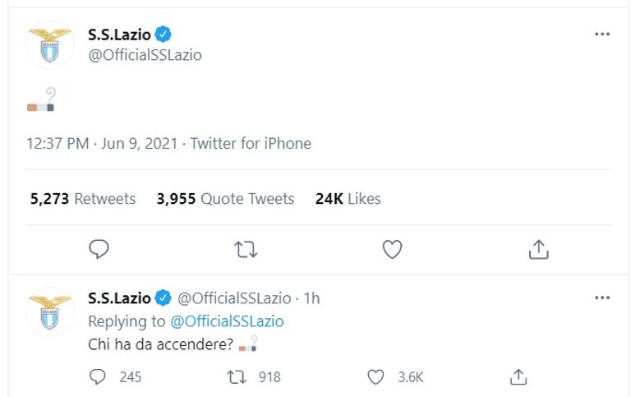The image size is (631, 397).
Task: Click the @OfficialSSLazio handle in main tweet
Action: [x=145, y=55]
